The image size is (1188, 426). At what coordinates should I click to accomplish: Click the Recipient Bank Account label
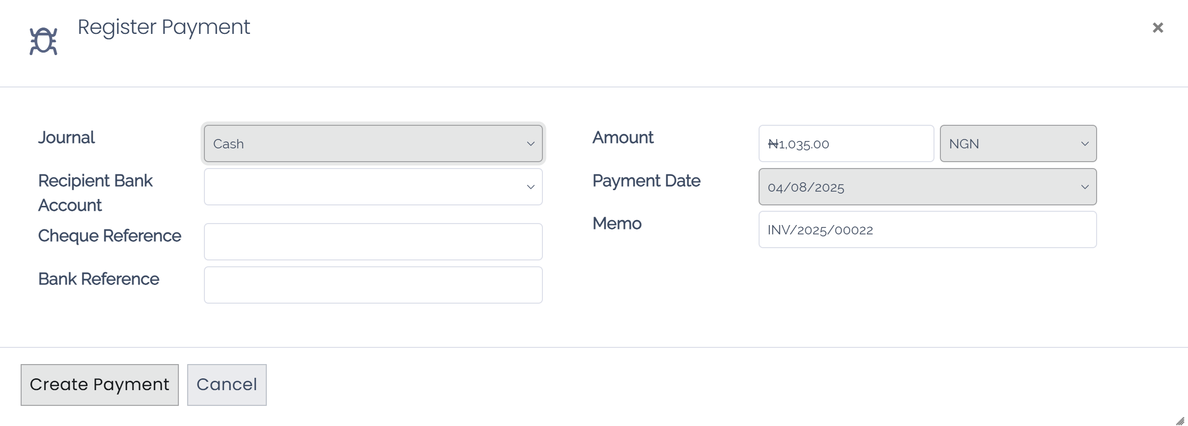pyautogui.click(x=95, y=193)
